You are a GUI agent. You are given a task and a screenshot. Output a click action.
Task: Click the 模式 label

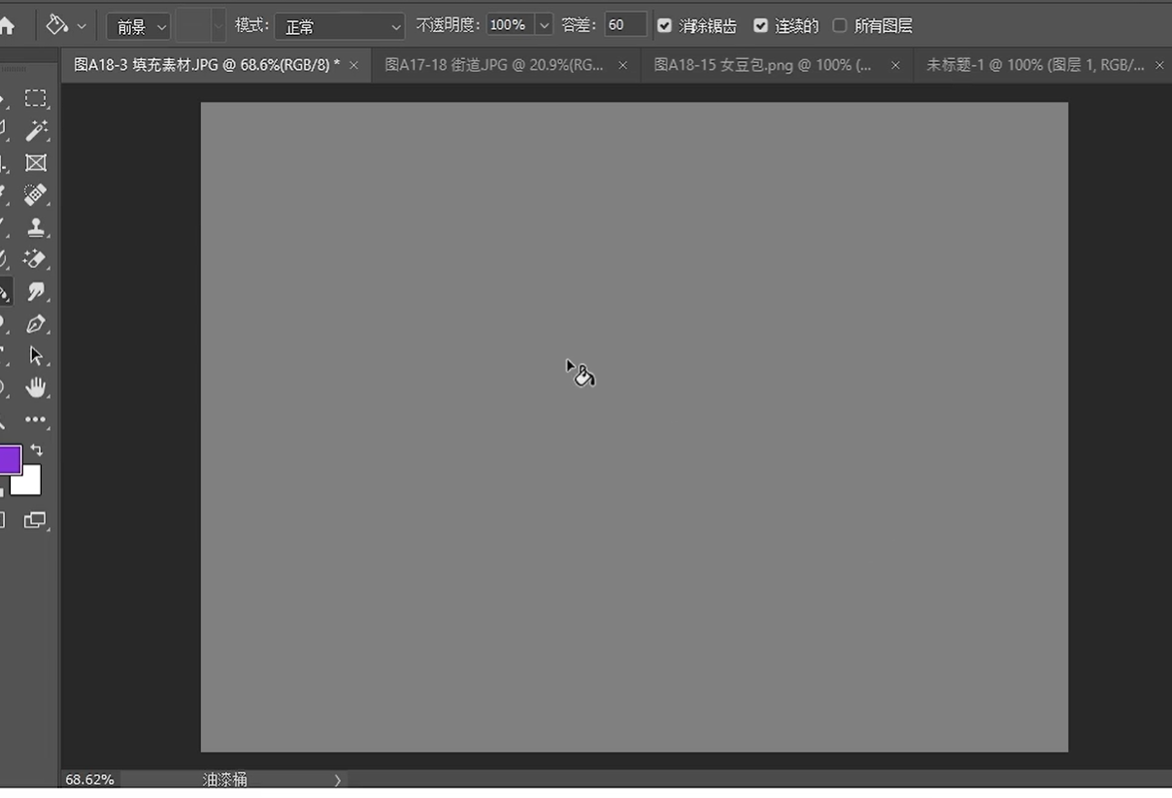tap(251, 25)
